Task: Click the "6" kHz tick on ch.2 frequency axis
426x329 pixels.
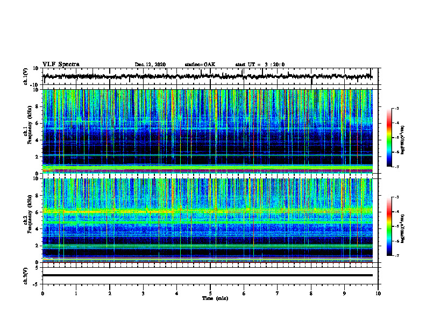Action: pyautogui.click(x=37, y=212)
